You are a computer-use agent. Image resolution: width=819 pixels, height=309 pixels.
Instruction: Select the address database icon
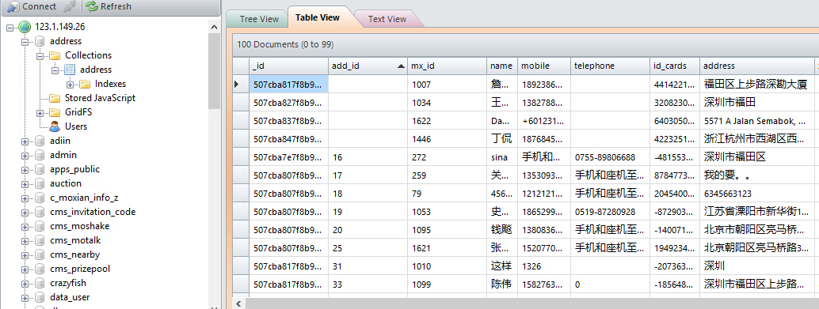(39, 41)
